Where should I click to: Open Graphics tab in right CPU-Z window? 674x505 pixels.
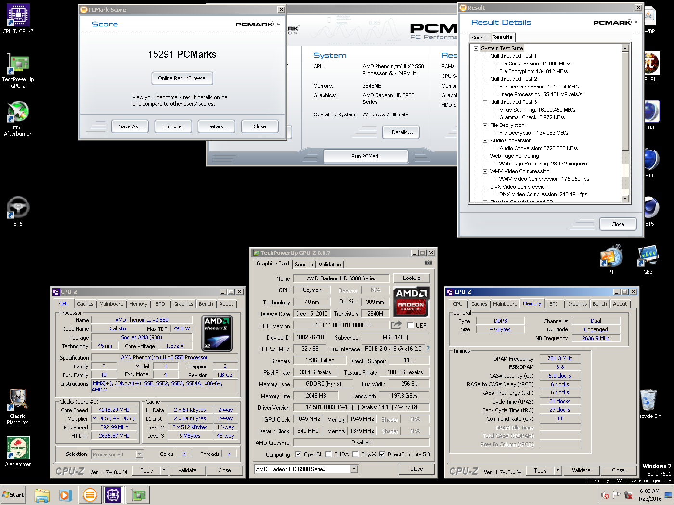pyautogui.click(x=577, y=304)
